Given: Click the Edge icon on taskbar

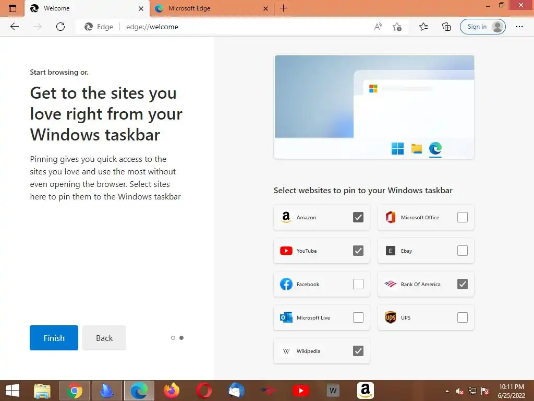Looking at the screenshot, I should (x=139, y=391).
